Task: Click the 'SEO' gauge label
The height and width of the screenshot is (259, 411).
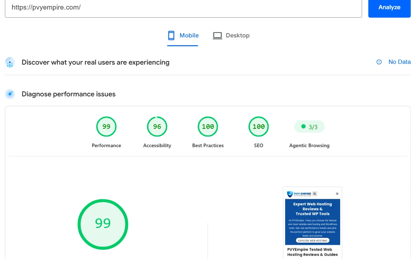Action: click(258, 145)
